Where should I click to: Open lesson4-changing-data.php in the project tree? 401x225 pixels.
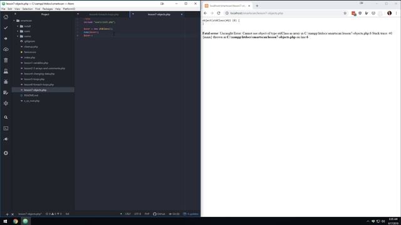(39, 74)
